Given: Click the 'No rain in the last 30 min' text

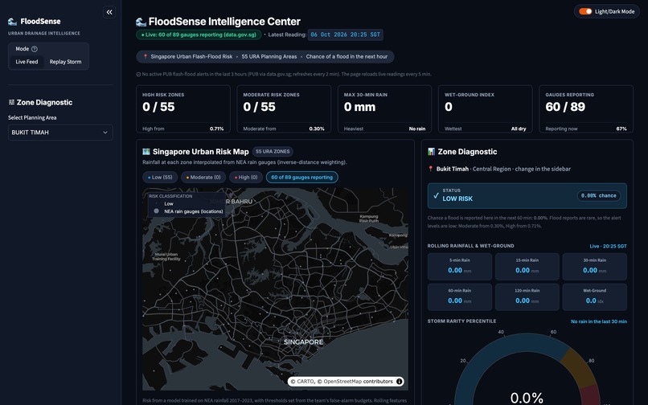Looking at the screenshot, I should pos(599,321).
